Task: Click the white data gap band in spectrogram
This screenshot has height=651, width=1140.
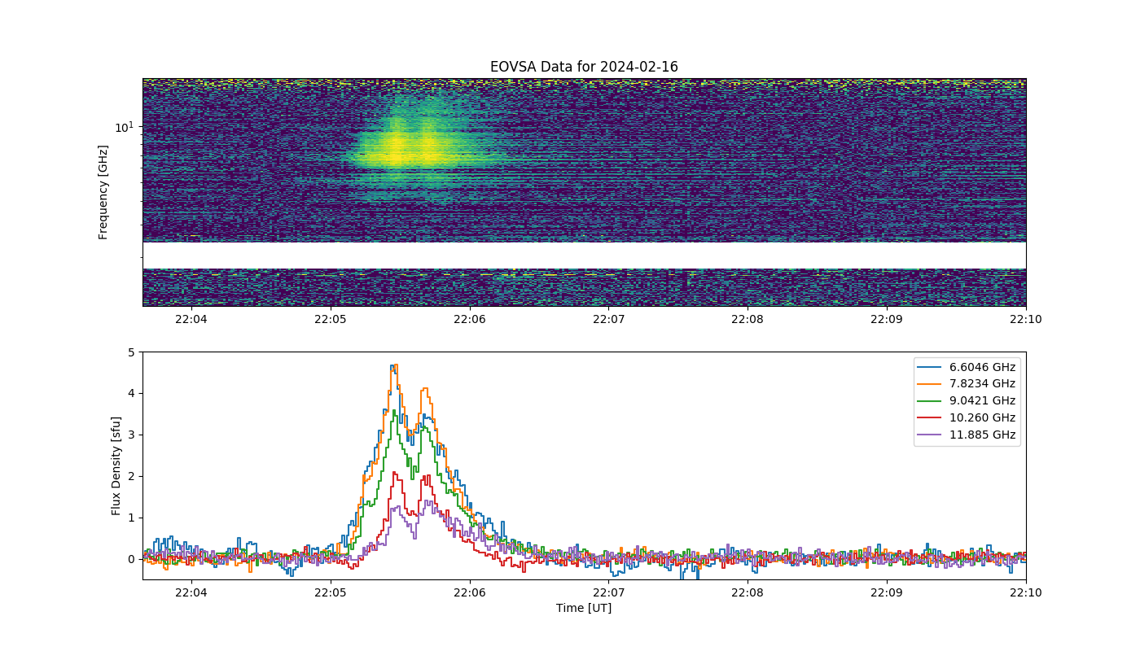Action: pyautogui.click(x=584, y=255)
